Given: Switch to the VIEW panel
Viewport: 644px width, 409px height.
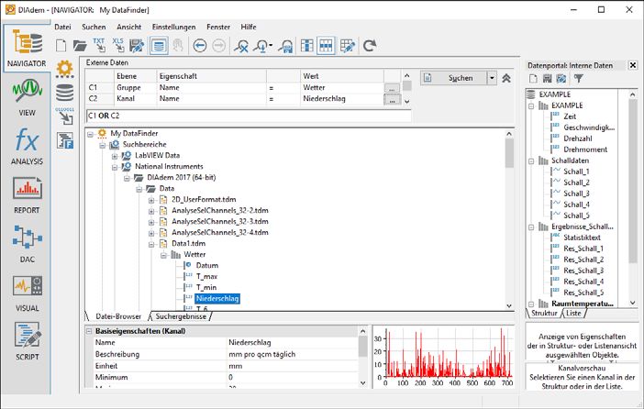Looking at the screenshot, I should pyautogui.click(x=27, y=98).
